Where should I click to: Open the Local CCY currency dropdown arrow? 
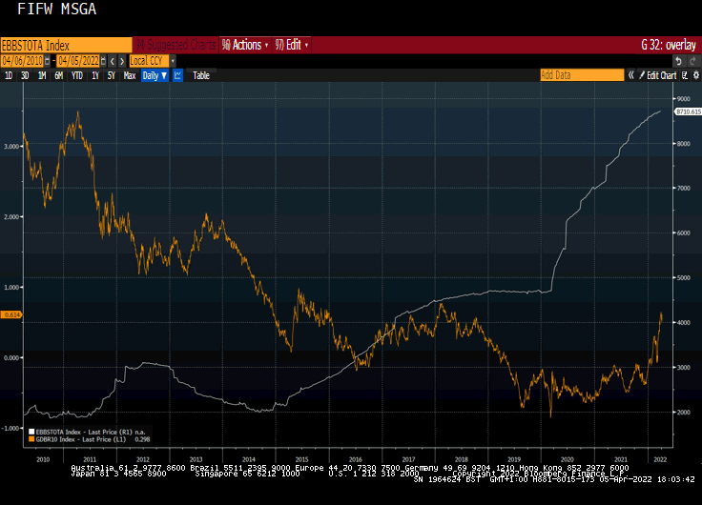[173, 61]
